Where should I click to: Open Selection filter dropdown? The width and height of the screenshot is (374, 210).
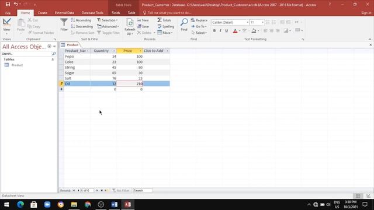[x=108, y=20]
